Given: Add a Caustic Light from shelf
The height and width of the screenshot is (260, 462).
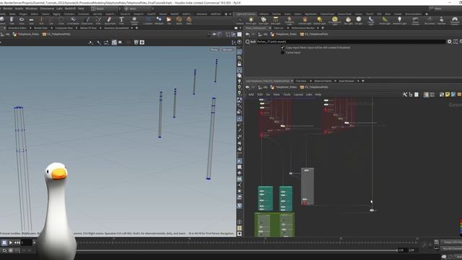Looking at the screenshot, I should (371, 21).
